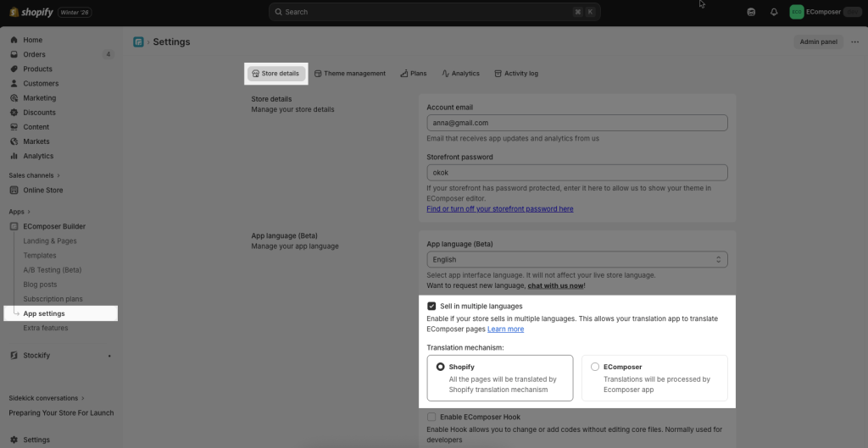Expand the Apps section chevron
The image size is (868, 448).
tap(29, 212)
